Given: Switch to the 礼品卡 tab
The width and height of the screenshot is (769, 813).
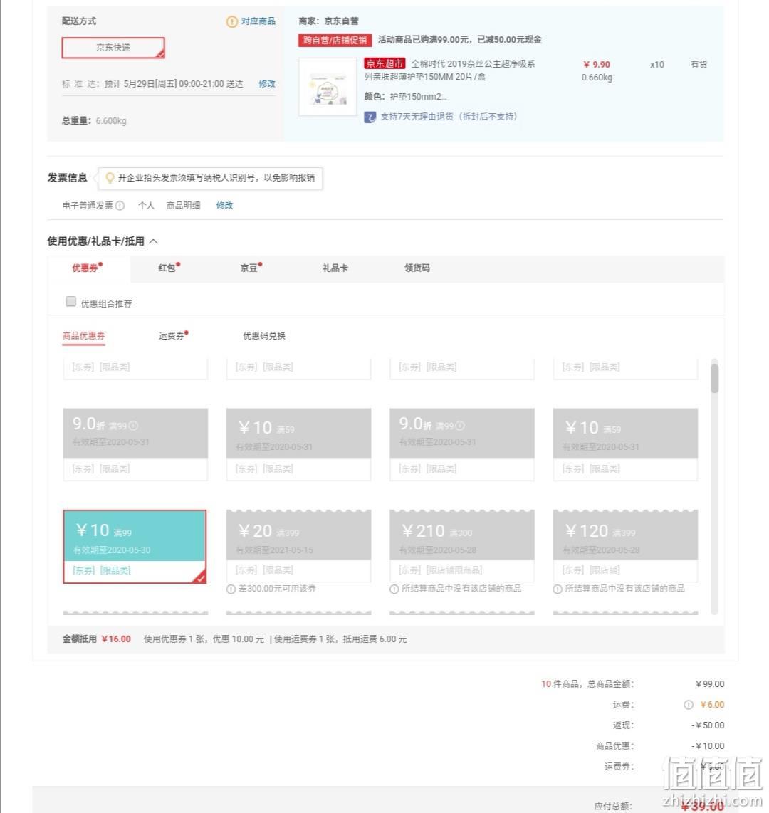Looking at the screenshot, I should [x=335, y=268].
